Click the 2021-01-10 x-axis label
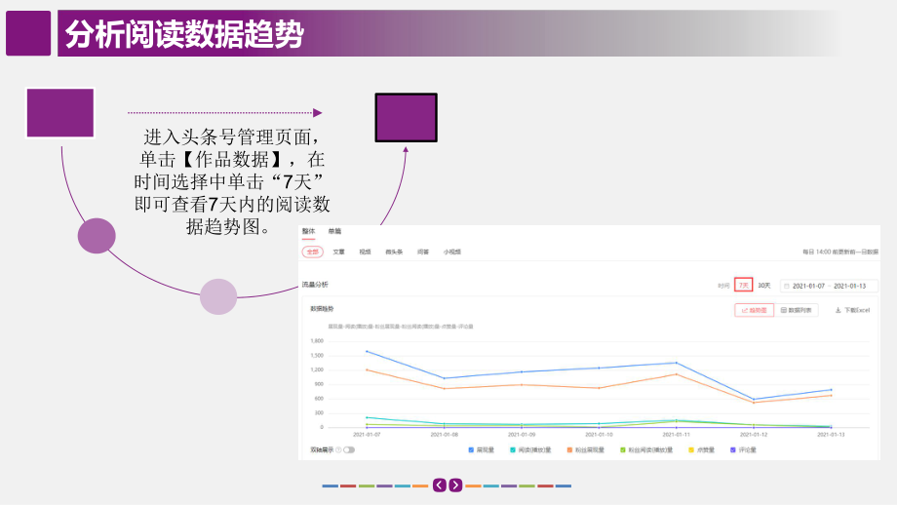The width and height of the screenshot is (897, 505). pos(599,435)
